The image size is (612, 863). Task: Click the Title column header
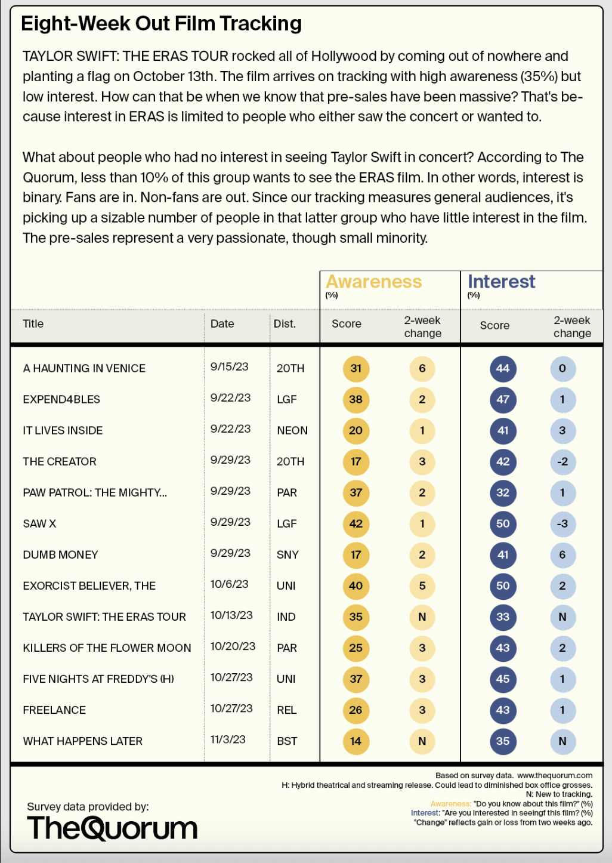(x=33, y=323)
